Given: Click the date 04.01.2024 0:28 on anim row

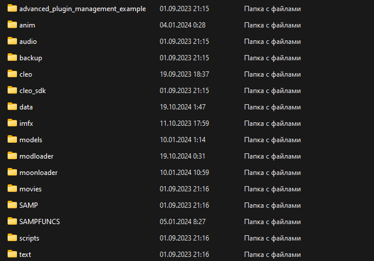Looking at the screenshot, I should pos(181,25).
